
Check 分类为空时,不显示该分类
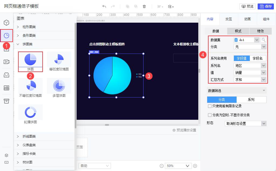coord(210,115)
